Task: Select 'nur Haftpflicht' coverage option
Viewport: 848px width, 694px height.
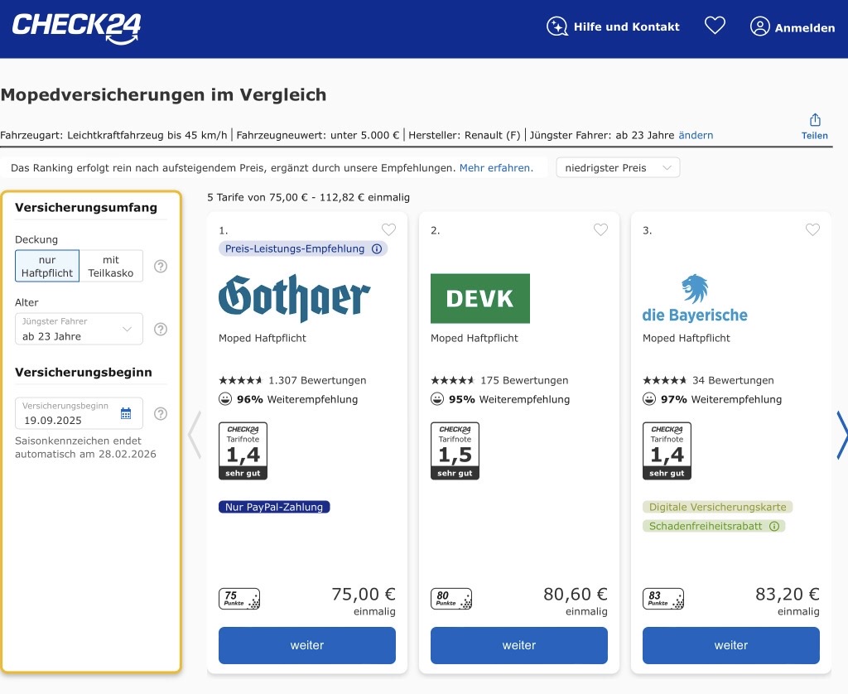Action: [47, 266]
